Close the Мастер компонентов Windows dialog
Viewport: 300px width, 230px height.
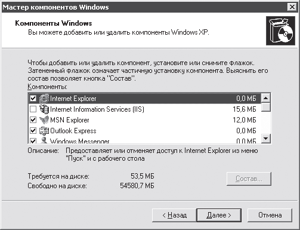pos(292,7)
